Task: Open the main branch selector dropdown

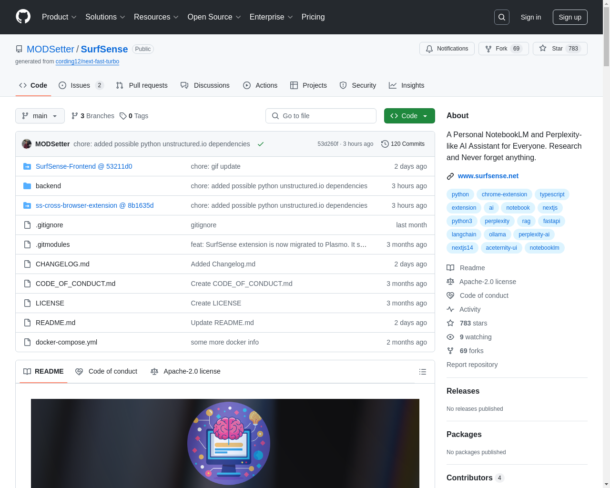Action: coord(40,116)
